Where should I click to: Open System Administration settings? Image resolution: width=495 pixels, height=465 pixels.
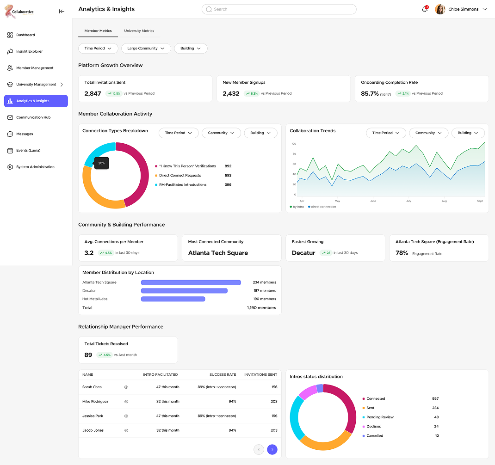coord(36,167)
